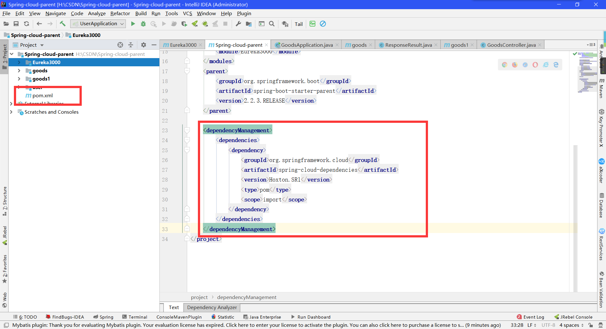606x329 pixels.
Task: Debug with JRebel bug icon
Action: 205,24
